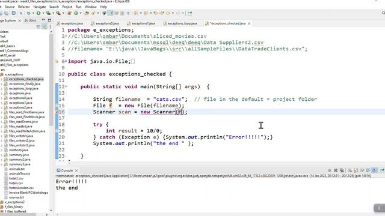This screenshot has height=216, width=385.
Task: Minimize the Package Explorer view
Action: click(43, 20)
